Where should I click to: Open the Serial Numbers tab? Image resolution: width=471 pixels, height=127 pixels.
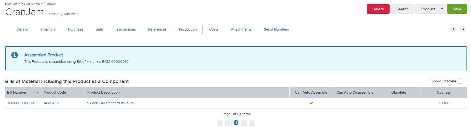[276, 29]
